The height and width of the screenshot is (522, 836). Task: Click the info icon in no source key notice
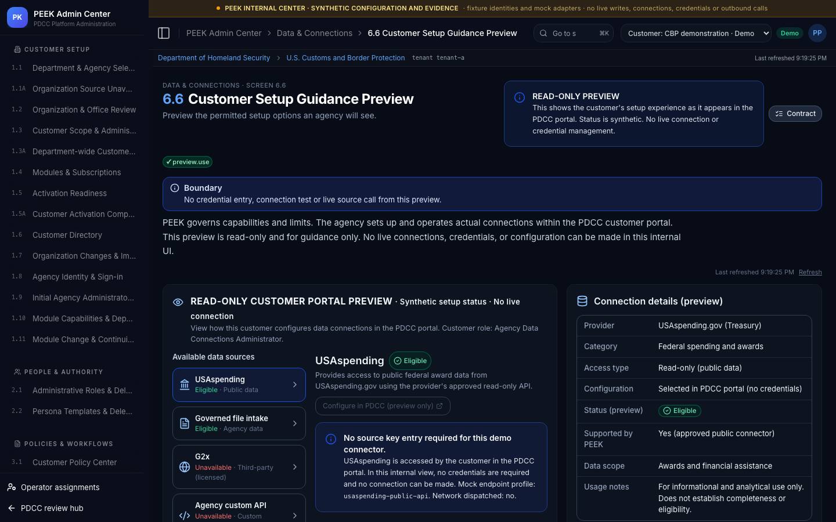(331, 439)
